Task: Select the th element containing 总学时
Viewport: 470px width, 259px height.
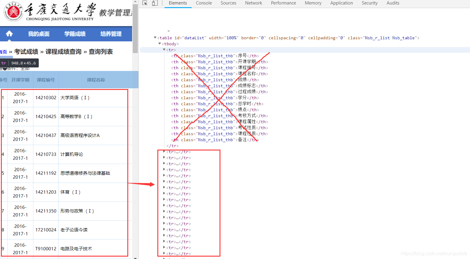Action: coord(217,104)
